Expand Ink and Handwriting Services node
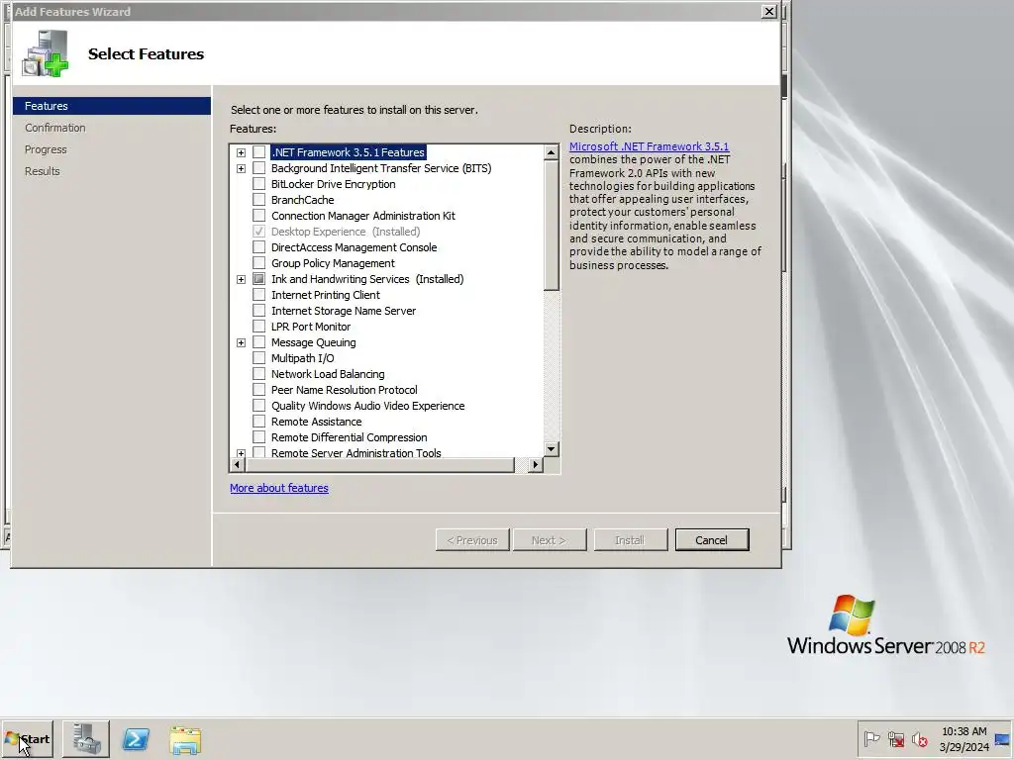Screen dimensions: 1014x760 (241, 279)
